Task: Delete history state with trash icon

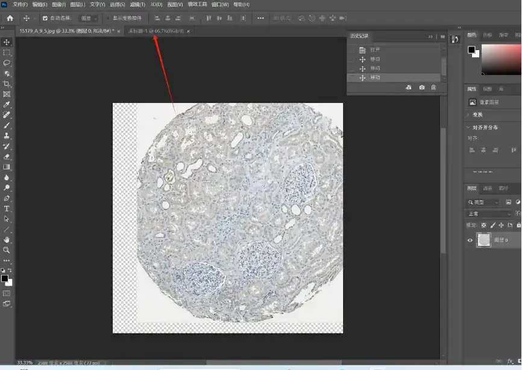Action: coord(433,88)
